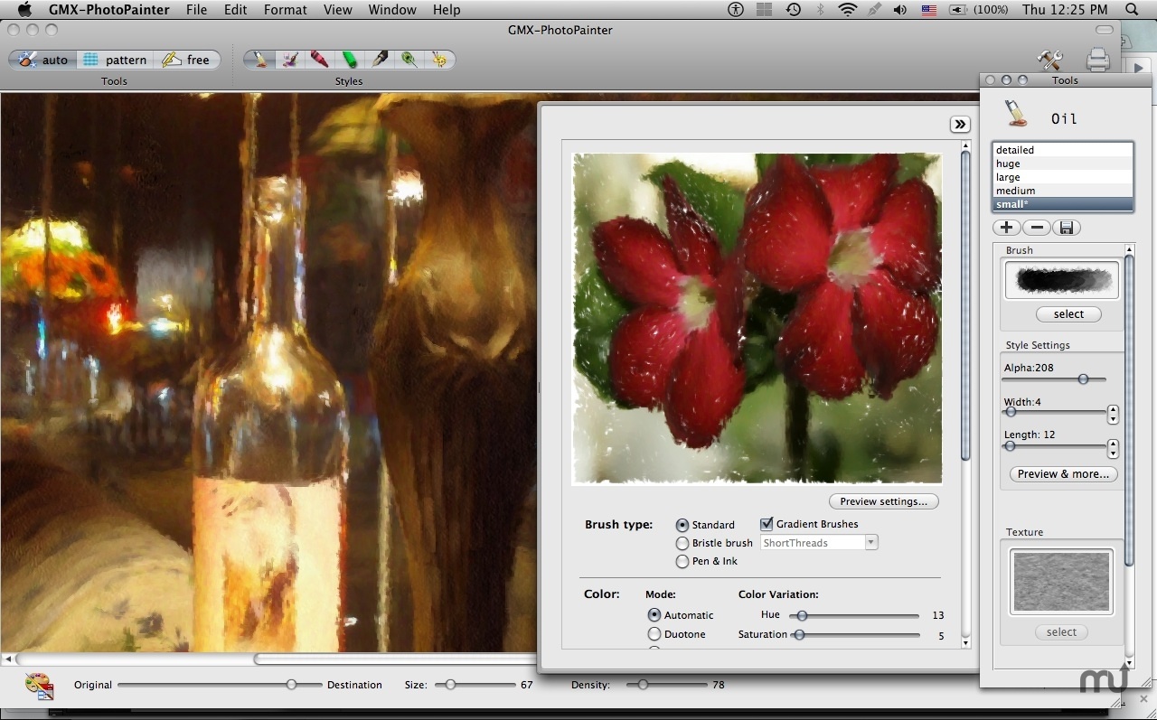Select the Oil paint style icon
Viewport: 1157px width, 720px height.
260,60
